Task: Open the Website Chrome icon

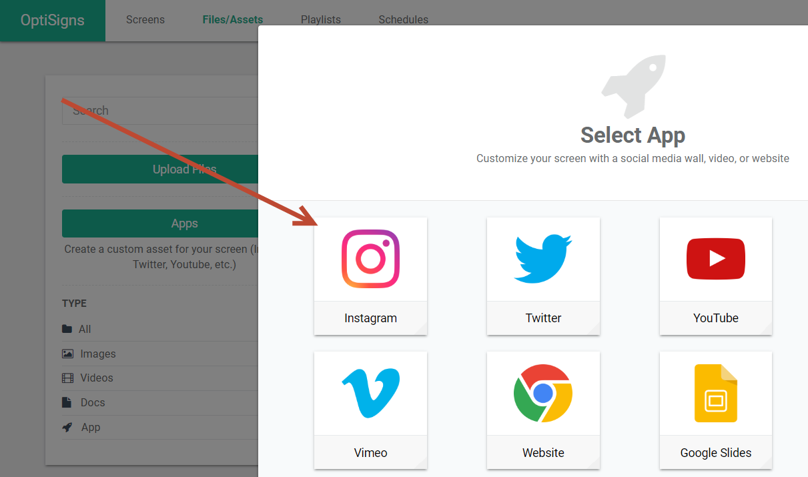Action: point(543,394)
